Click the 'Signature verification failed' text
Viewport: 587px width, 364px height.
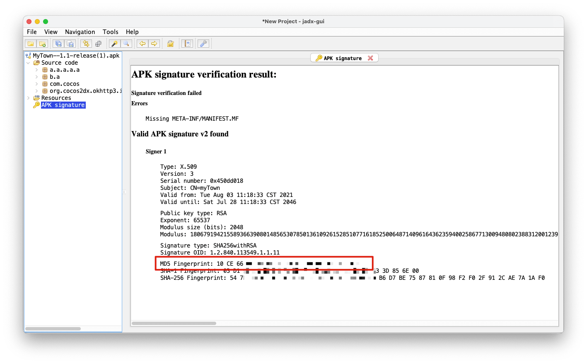[167, 93]
